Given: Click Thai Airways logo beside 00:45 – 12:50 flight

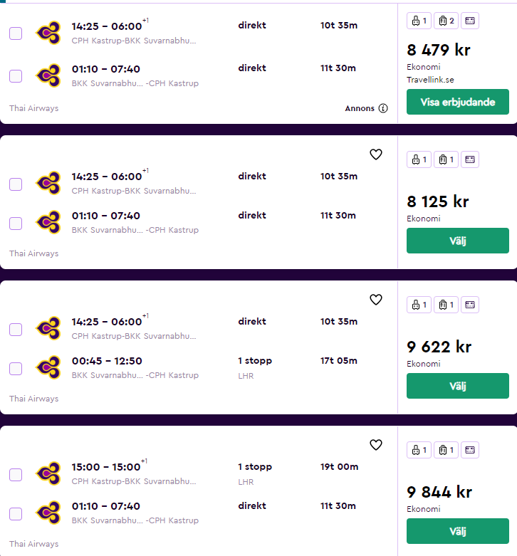Looking at the screenshot, I should 48,368.
